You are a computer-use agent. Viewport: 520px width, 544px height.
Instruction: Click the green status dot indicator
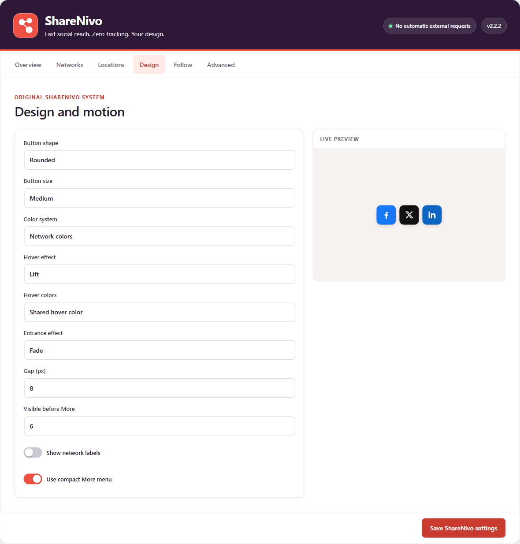pyautogui.click(x=390, y=26)
